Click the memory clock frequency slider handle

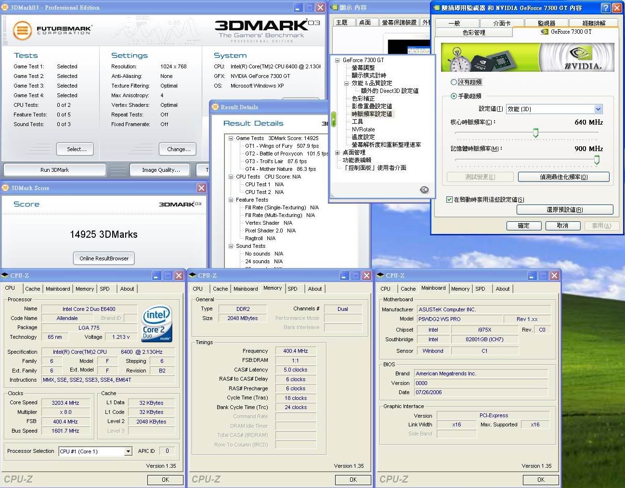597,160
